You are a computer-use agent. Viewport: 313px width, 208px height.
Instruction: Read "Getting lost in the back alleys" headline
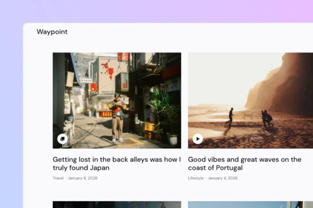coord(117,163)
